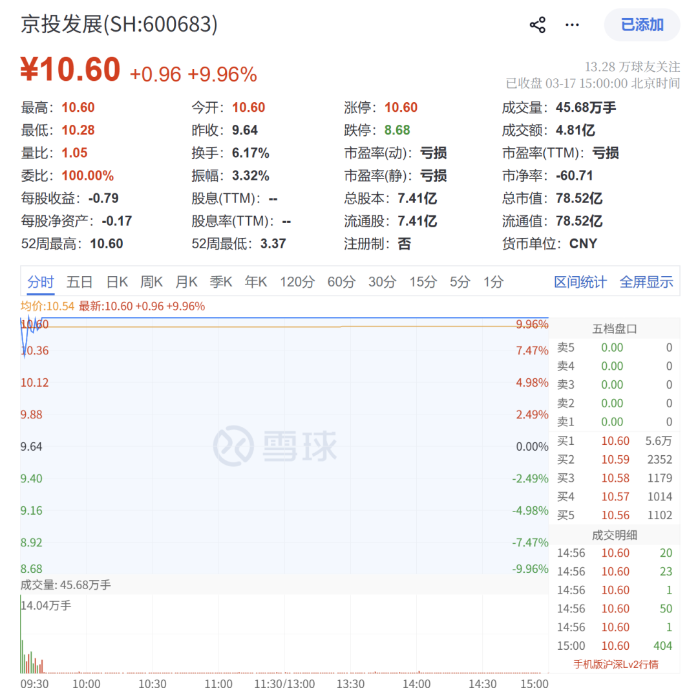Switch to the 日K chart tab

click(x=117, y=282)
